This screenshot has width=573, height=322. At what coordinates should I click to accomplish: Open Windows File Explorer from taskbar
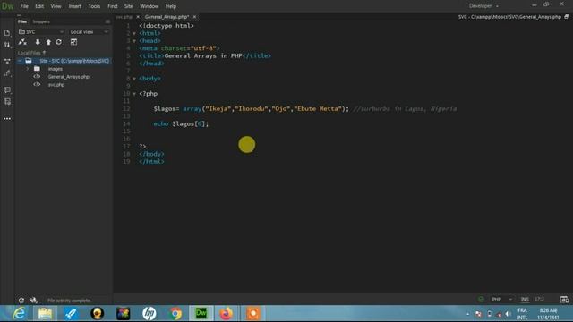(45, 314)
